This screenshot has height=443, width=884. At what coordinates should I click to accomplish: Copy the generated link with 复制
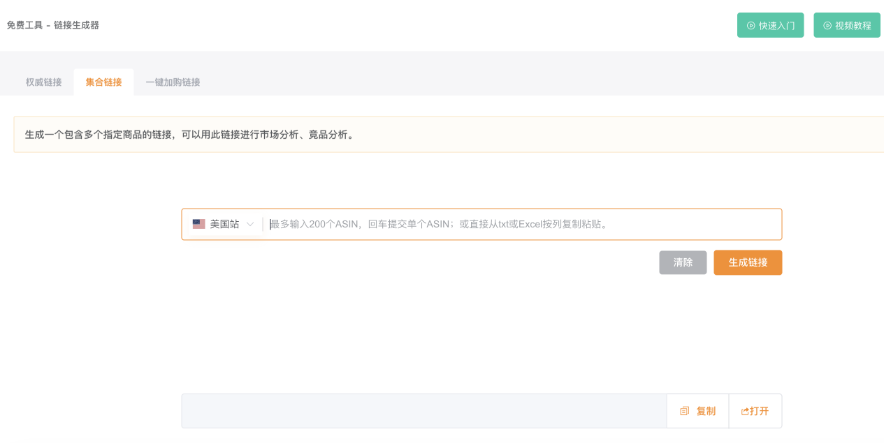697,411
